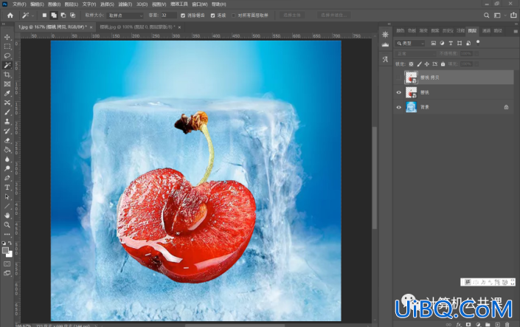Filter layers by pixel layer icon
The height and width of the screenshot is (327, 520).
(434, 43)
